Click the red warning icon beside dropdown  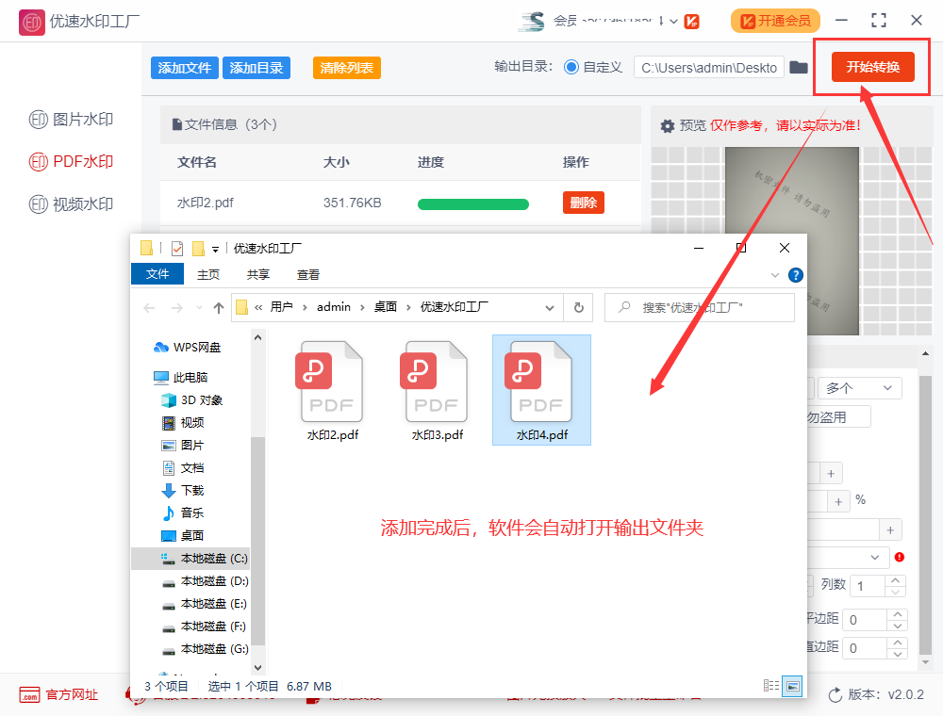click(899, 557)
